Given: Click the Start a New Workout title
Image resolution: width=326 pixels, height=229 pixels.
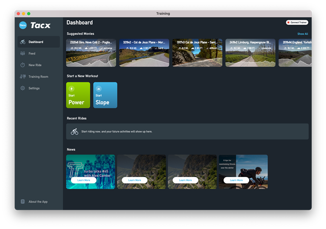Looking at the screenshot, I should (x=83, y=76).
